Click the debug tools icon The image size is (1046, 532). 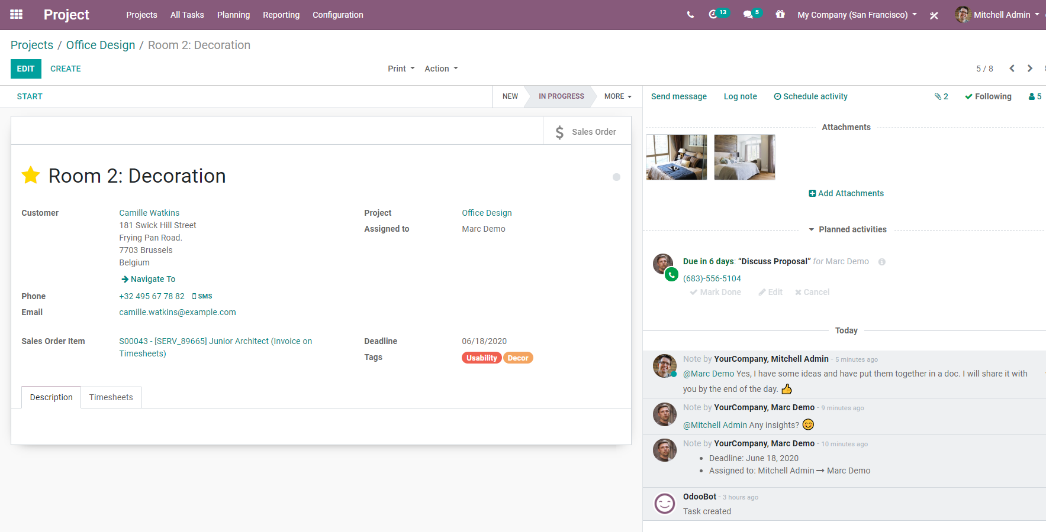tap(934, 15)
